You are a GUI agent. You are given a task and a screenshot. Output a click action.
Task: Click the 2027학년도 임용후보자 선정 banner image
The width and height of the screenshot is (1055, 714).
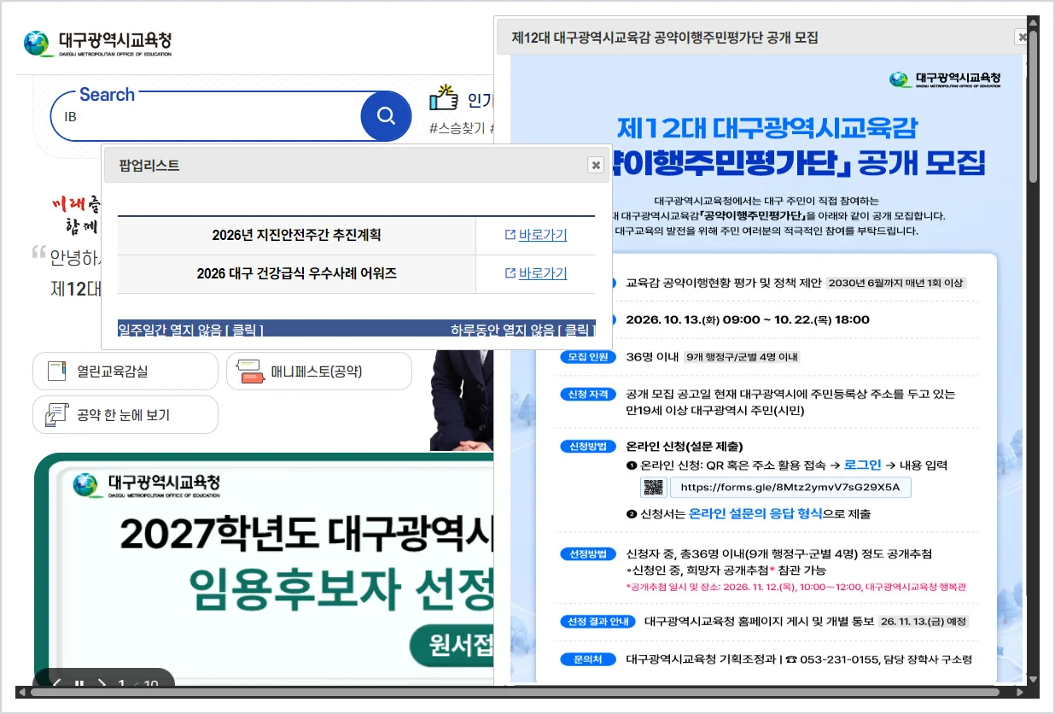click(264, 568)
